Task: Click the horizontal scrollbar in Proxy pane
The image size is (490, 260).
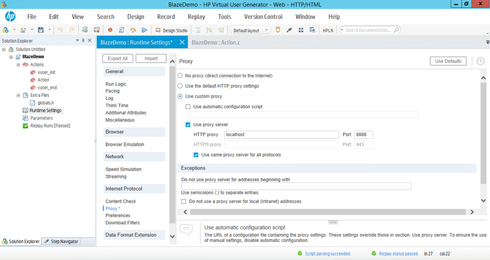Action: click(x=328, y=212)
